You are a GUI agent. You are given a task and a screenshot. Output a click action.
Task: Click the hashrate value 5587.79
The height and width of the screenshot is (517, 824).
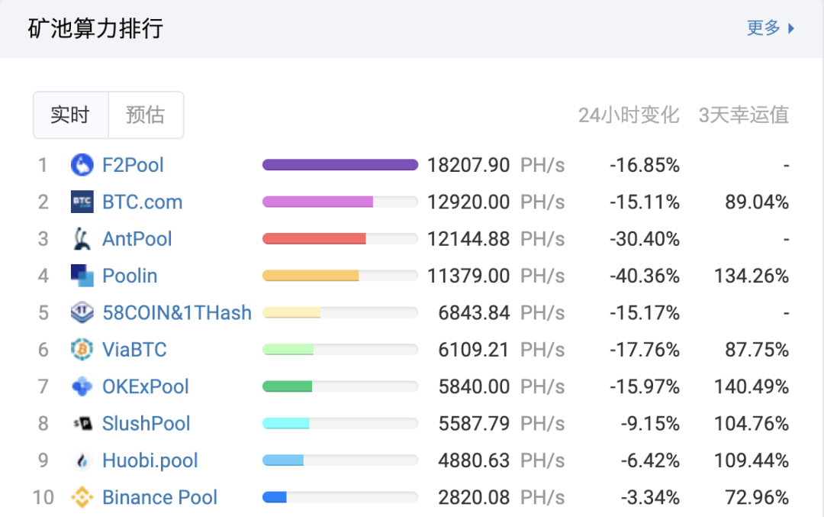474,423
